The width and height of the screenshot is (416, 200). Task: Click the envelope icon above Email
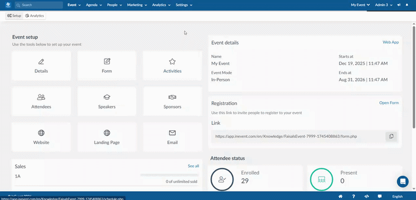pos(172,132)
